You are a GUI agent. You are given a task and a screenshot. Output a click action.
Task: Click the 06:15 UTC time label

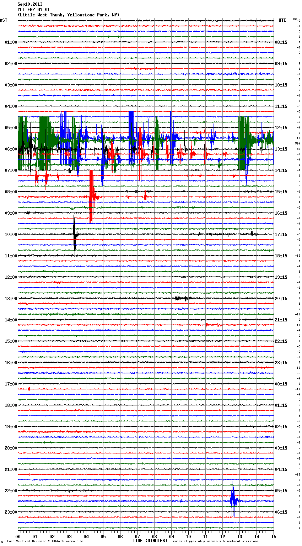coord(281,512)
